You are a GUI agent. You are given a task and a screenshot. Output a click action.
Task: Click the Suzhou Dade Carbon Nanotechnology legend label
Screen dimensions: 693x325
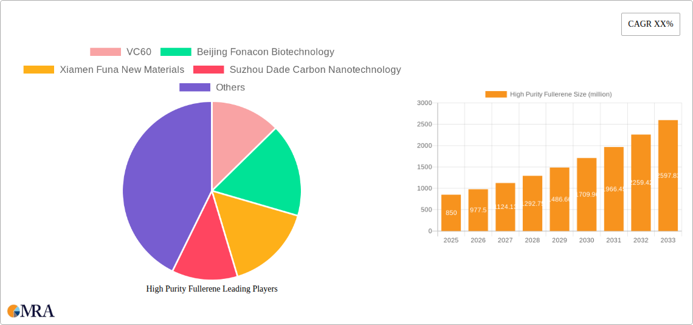[x=315, y=70]
